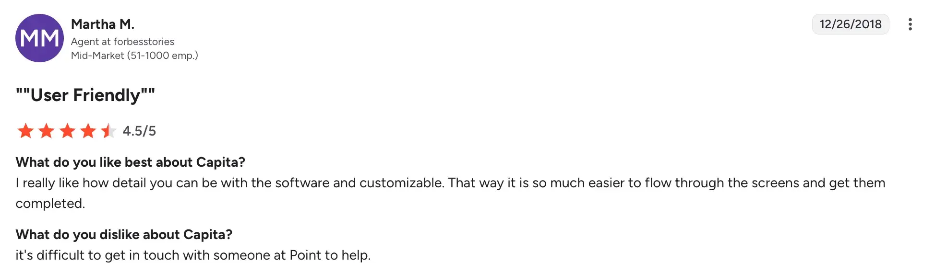935x274 pixels.
Task: Click the third rating star
Action: pyautogui.click(x=68, y=131)
